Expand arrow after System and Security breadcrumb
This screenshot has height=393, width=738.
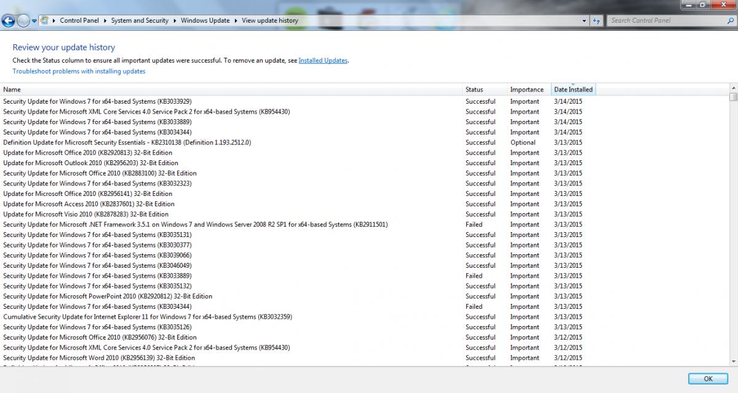(x=175, y=20)
